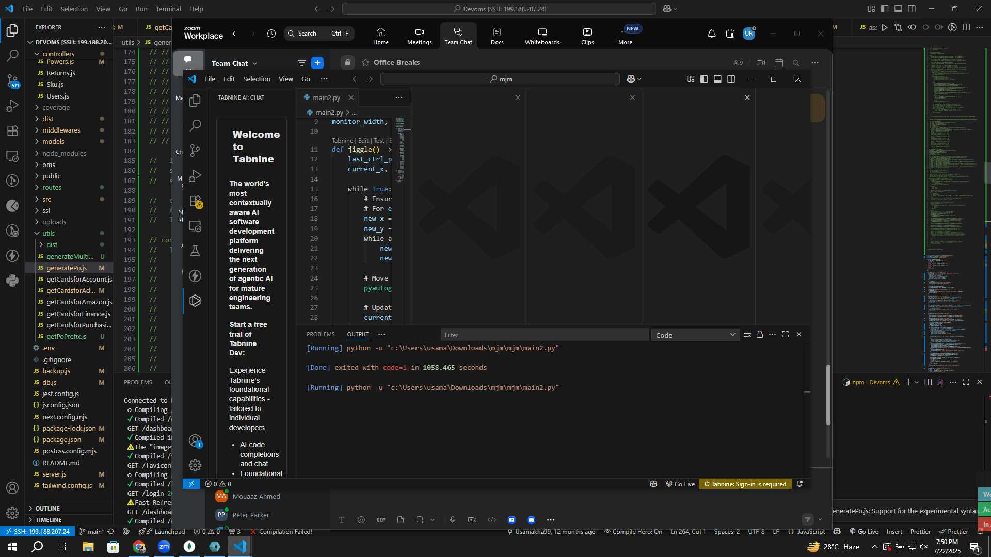Open Team Chat heading dropdown in Zoom
Image resolution: width=991 pixels, height=557 pixels.
(x=234, y=63)
